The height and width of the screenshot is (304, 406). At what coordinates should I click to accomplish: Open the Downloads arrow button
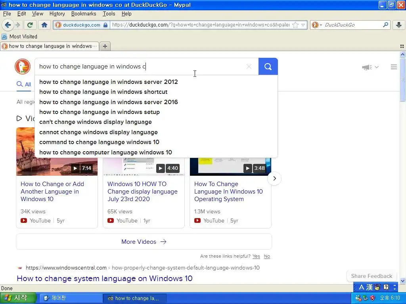click(x=399, y=25)
